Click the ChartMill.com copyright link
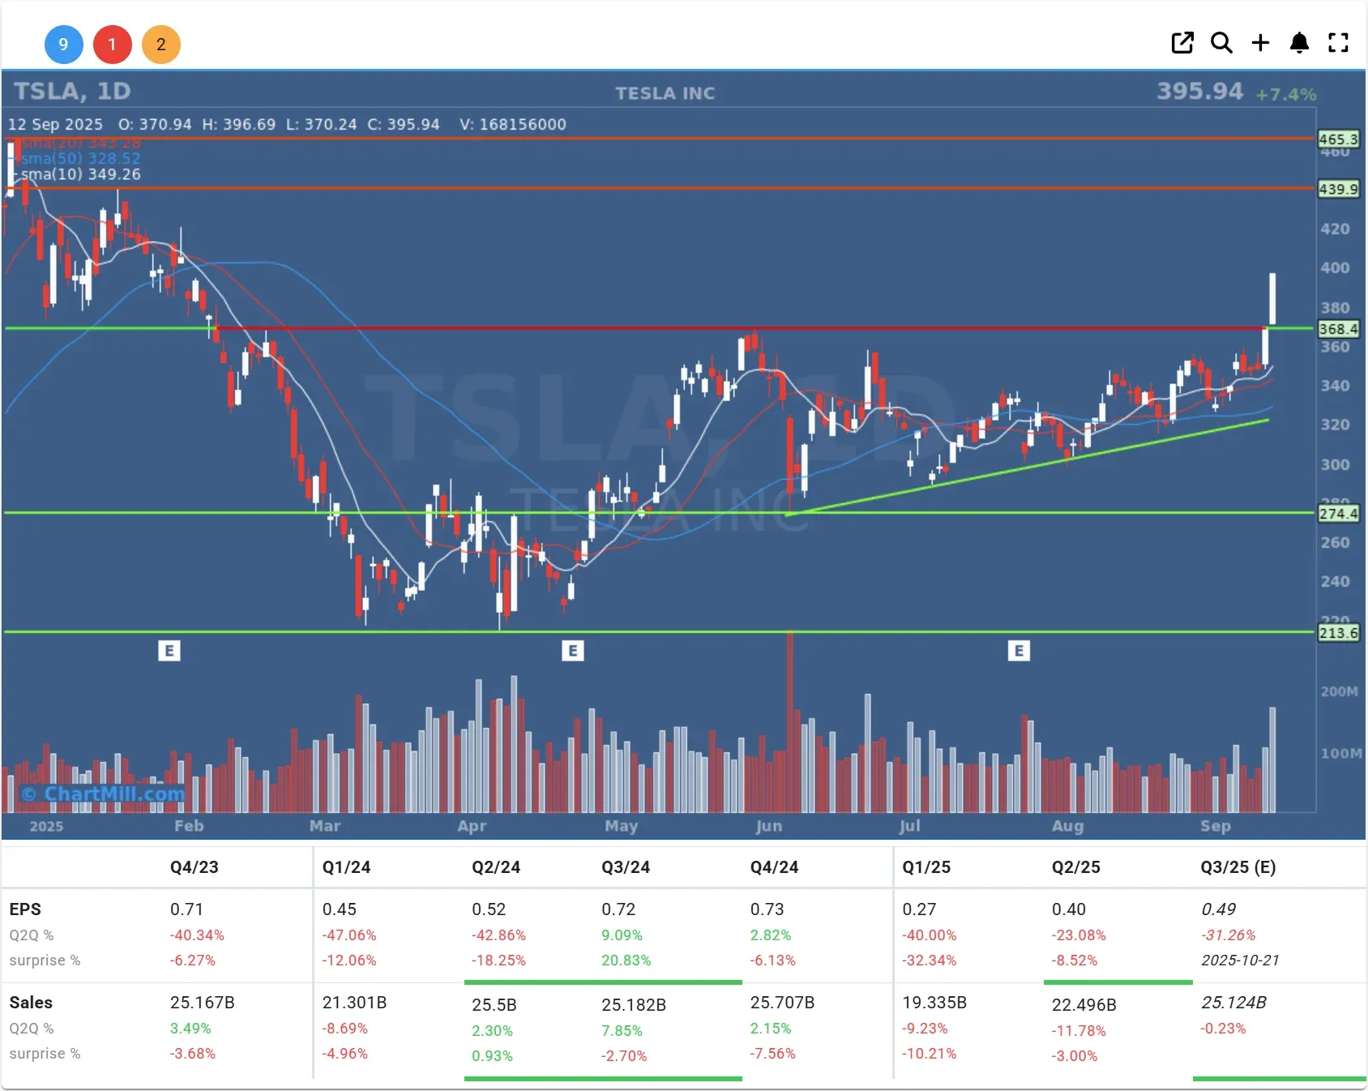 tap(104, 794)
